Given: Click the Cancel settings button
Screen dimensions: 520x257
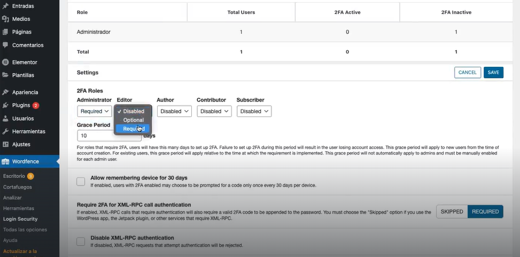Looking at the screenshot, I should 468,72.
